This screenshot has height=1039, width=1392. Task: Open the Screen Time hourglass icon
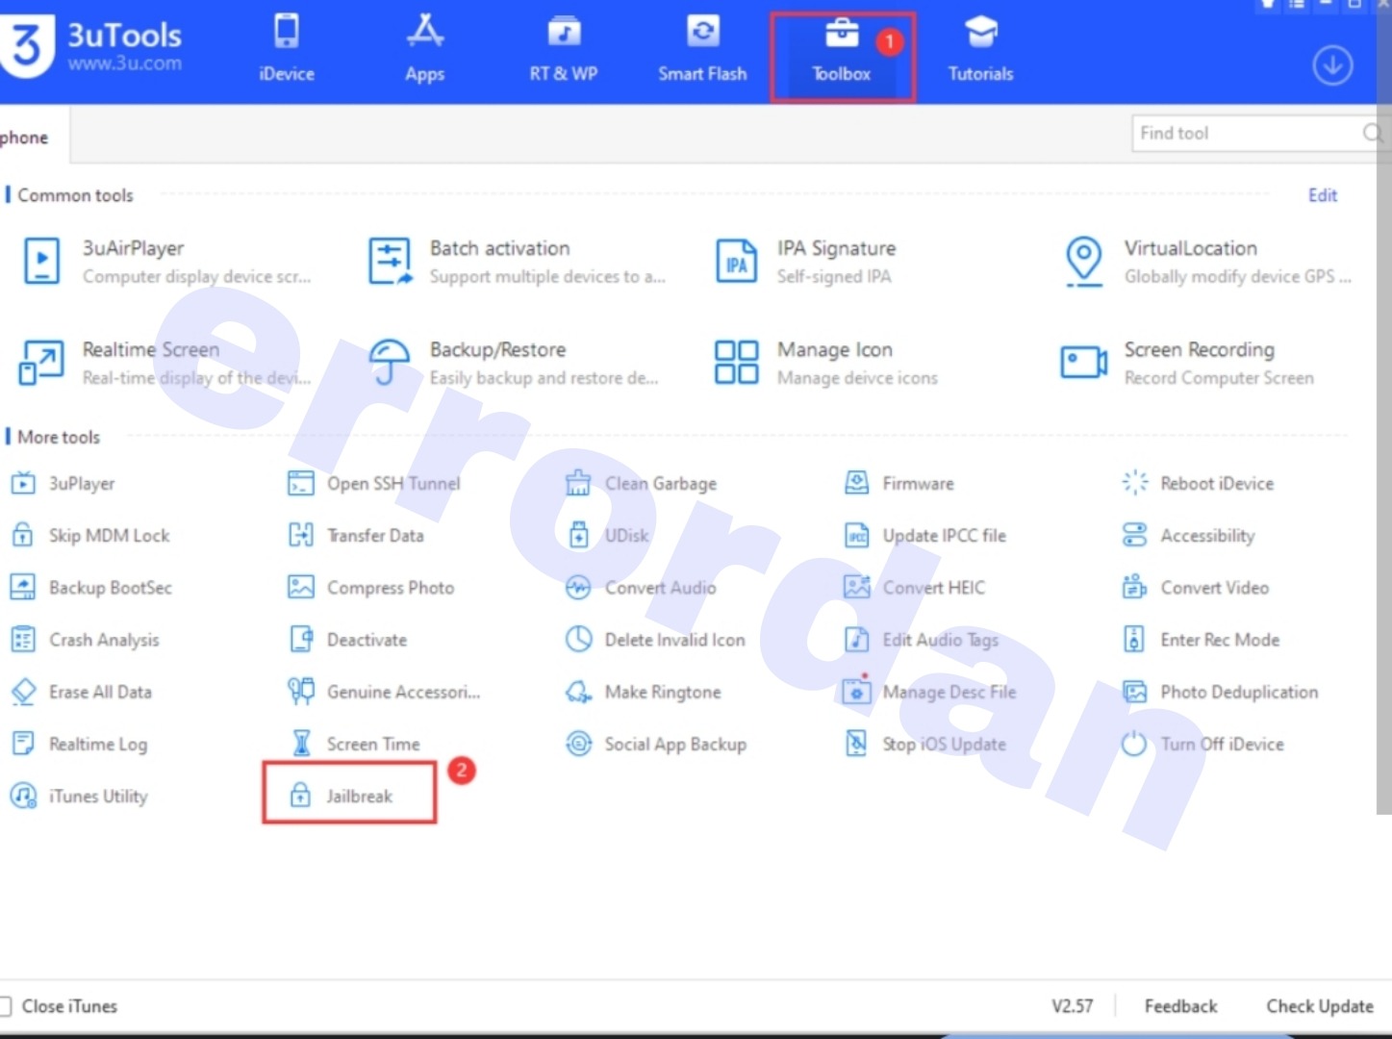[302, 744]
